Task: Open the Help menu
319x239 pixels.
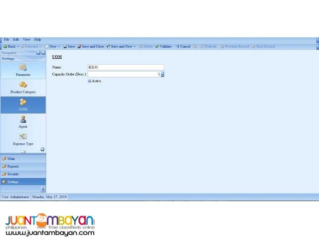Action: tap(38, 39)
